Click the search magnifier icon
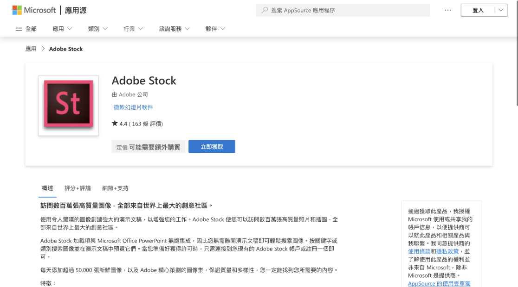The height and width of the screenshot is (287, 518). coord(265,10)
